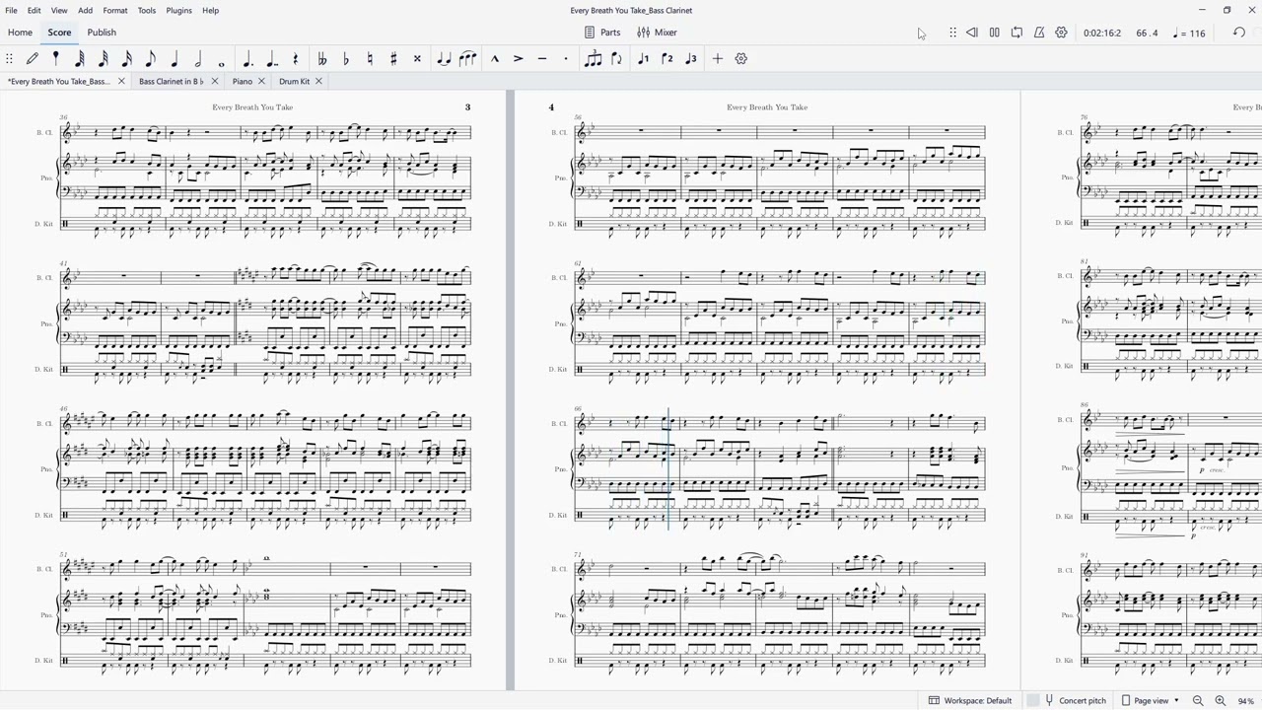The image size is (1262, 710).
Task: Toggle Concert pitch
Action: pyautogui.click(x=1076, y=700)
